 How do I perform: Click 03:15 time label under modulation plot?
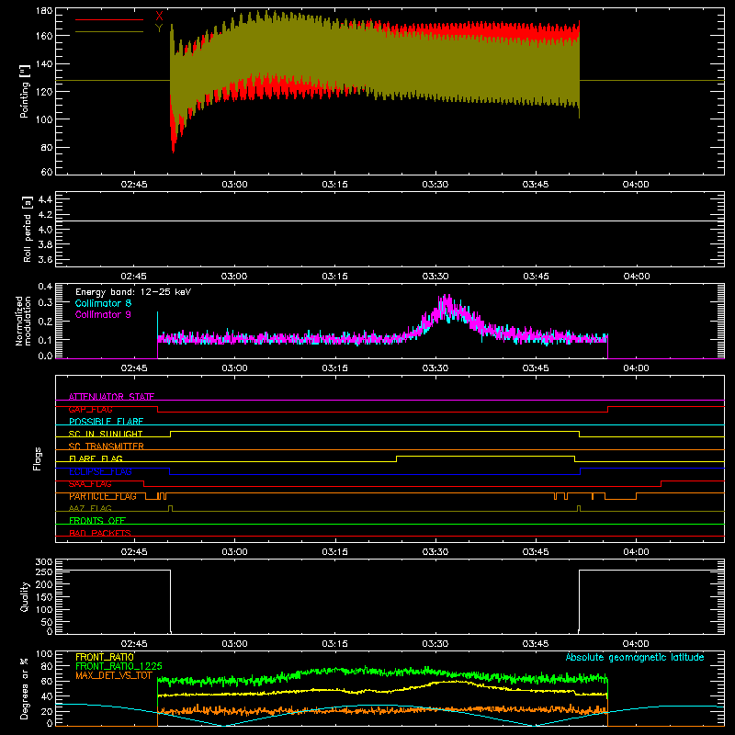coord(335,368)
